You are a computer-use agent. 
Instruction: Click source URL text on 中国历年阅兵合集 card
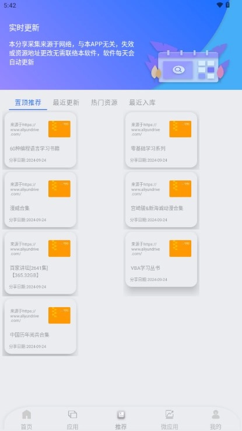pyautogui.click(x=24, y=315)
